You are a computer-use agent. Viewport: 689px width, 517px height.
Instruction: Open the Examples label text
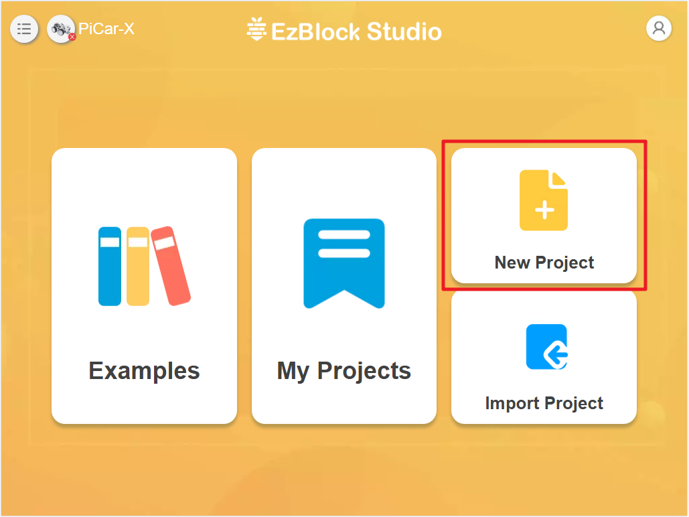[x=144, y=370]
